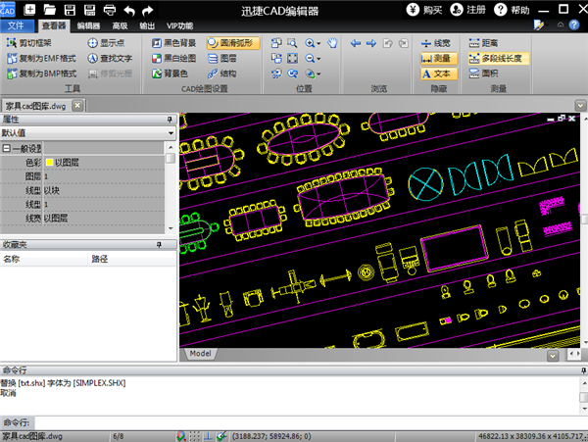This screenshot has height=442, width=588.
Task: Click the 线宽 line width tool
Action: click(436, 43)
